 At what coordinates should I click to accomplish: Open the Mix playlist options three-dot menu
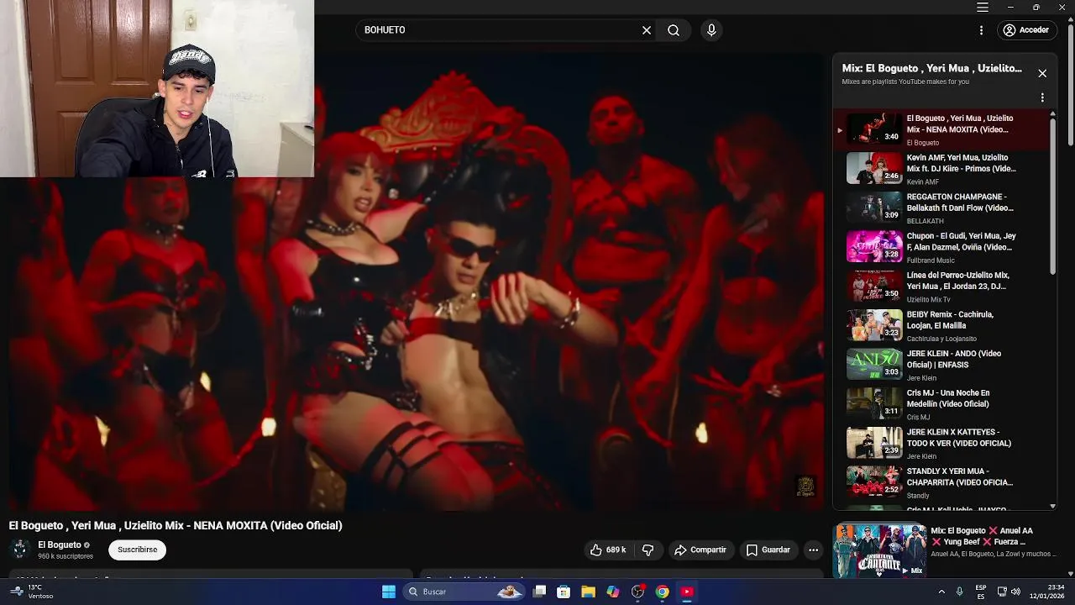pyautogui.click(x=1042, y=97)
